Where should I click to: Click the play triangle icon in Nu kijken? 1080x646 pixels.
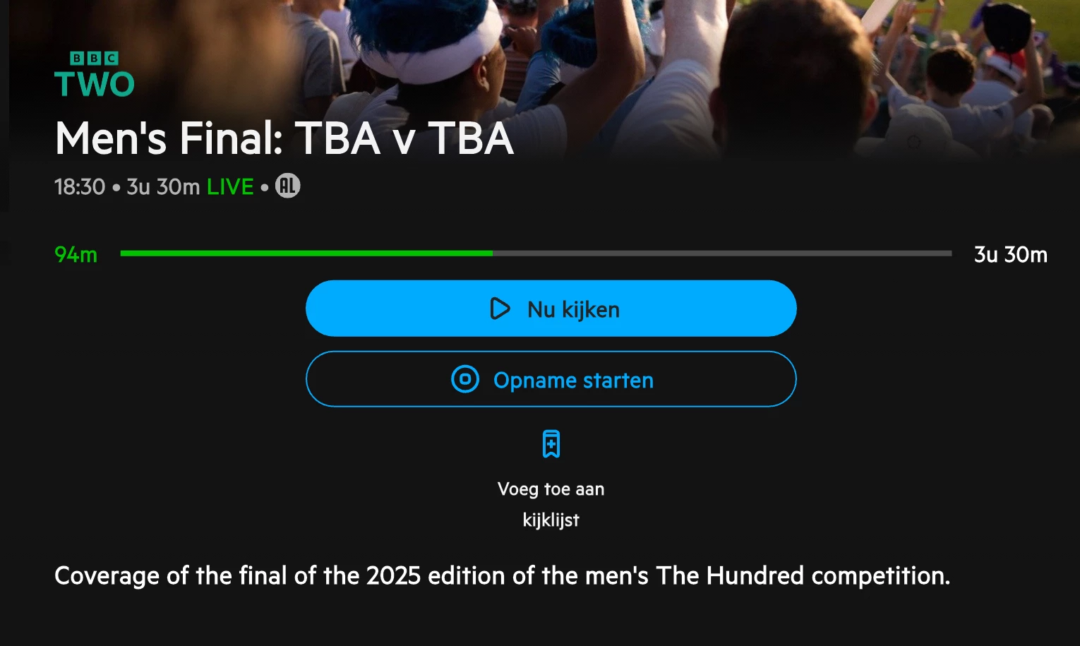pos(500,309)
